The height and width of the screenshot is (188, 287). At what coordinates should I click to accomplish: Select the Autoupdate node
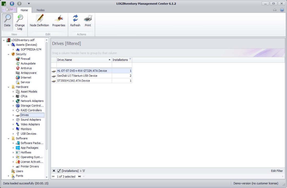coord(28,63)
